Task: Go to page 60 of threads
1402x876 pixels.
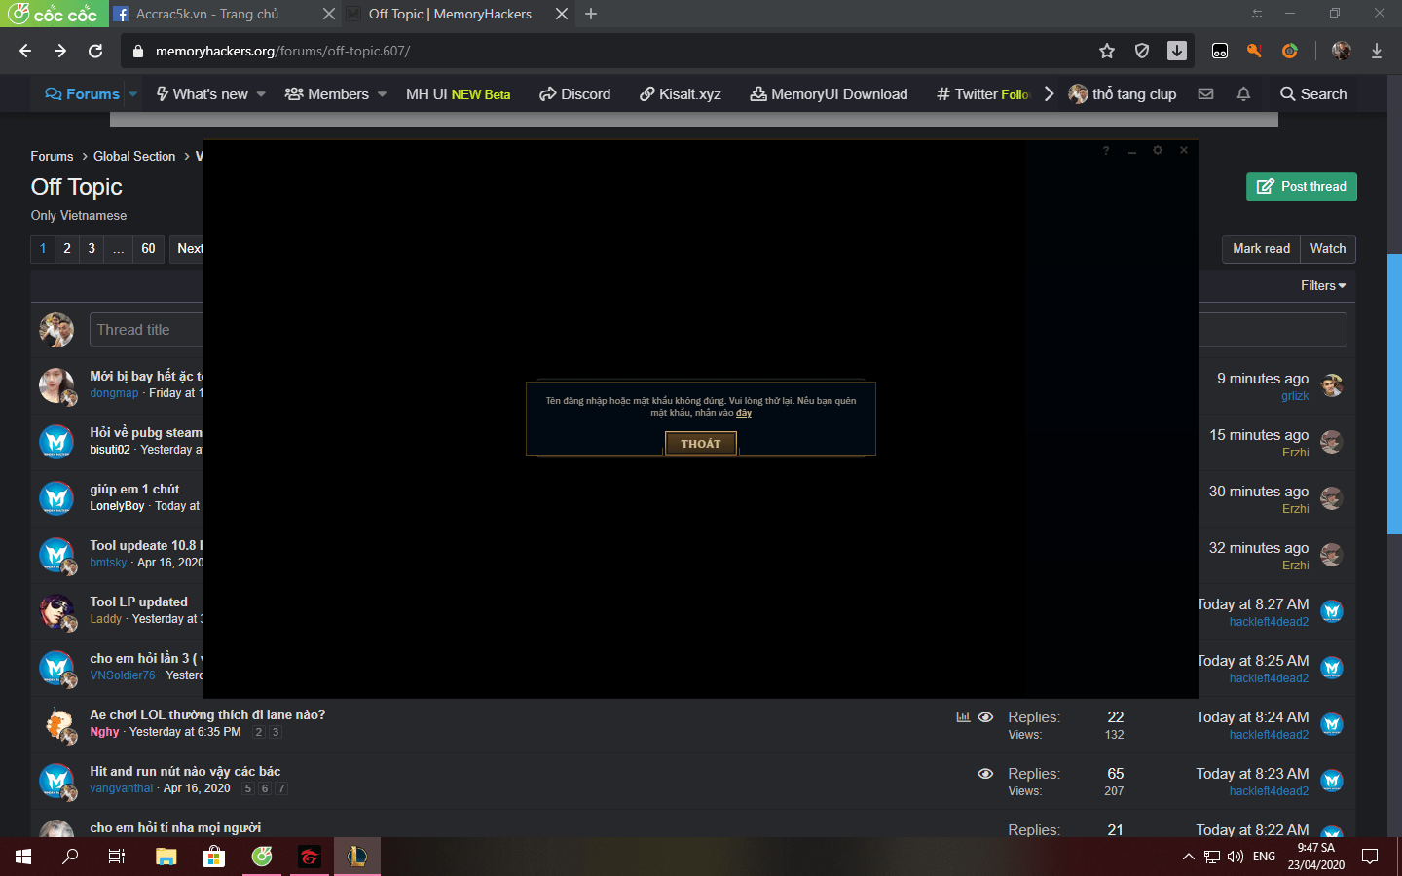Action: [x=148, y=249]
